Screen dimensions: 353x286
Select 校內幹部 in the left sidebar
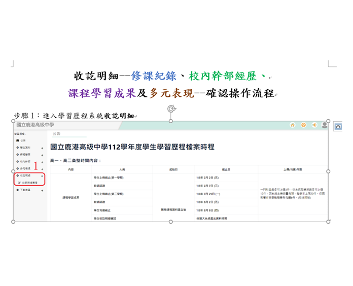[x=25, y=162]
